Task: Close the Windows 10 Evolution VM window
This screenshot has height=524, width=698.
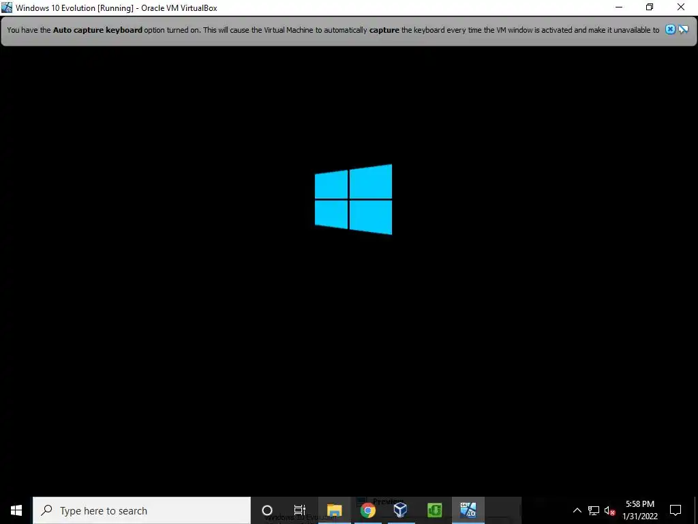Action: point(681,8)
